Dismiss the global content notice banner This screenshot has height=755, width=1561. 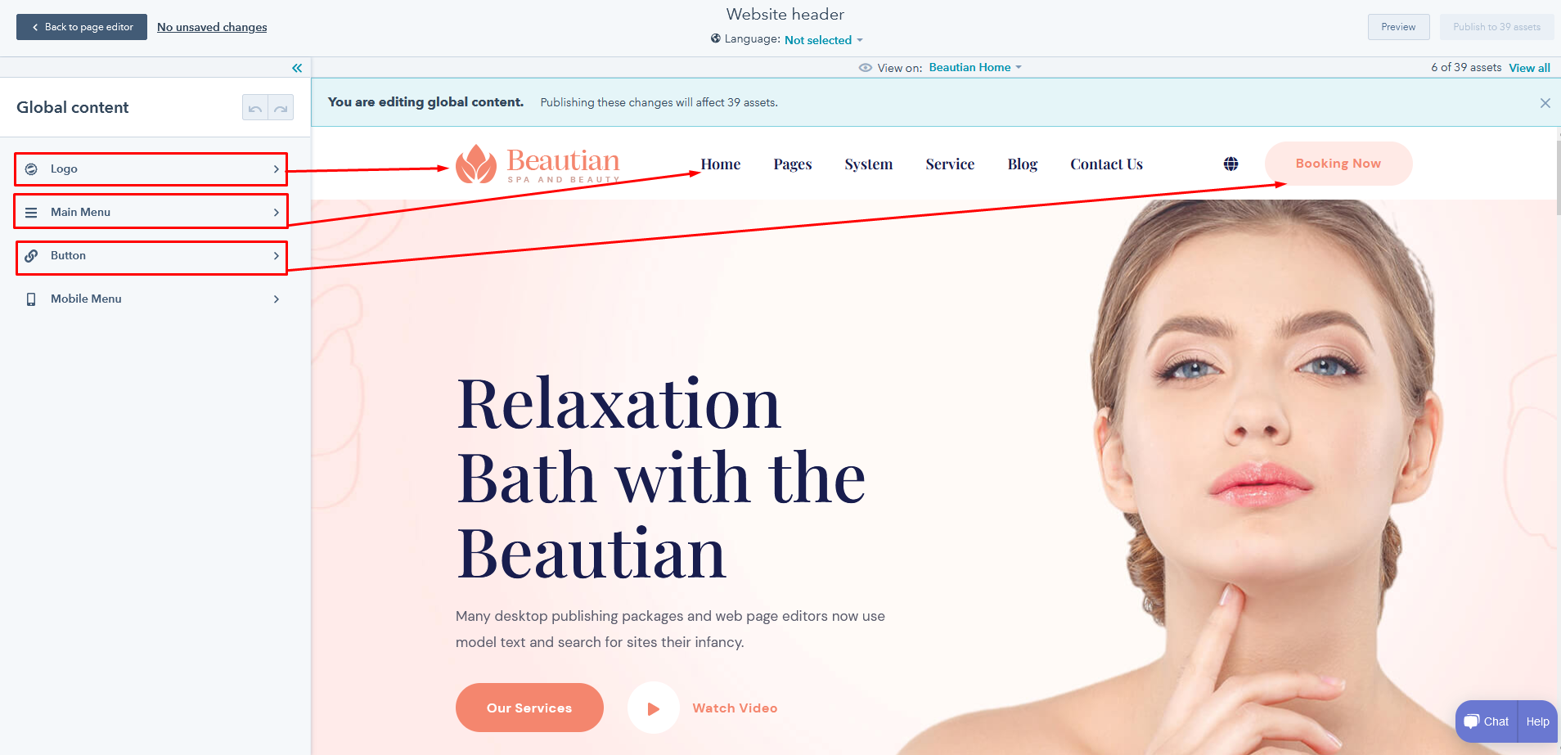tap(1545, 103)
